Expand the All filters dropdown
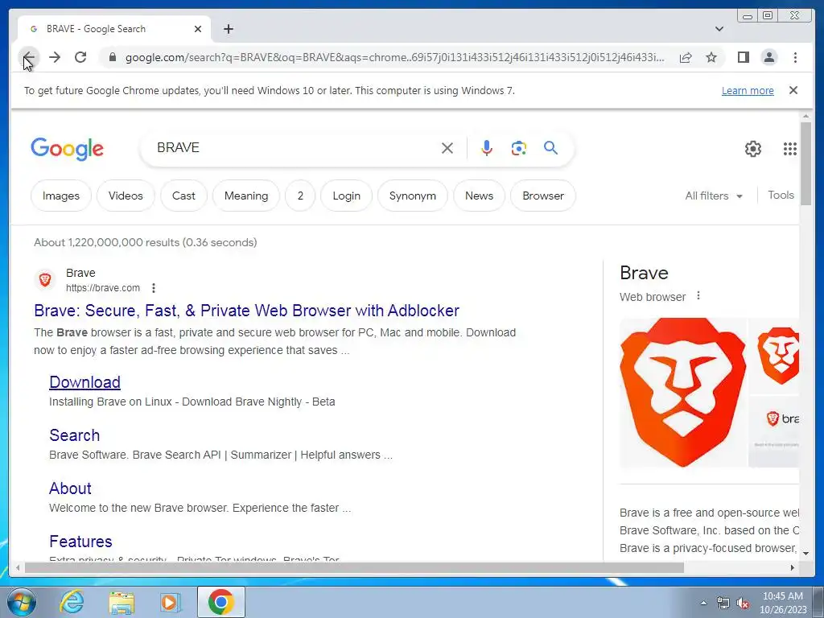 tap(714, 196)
